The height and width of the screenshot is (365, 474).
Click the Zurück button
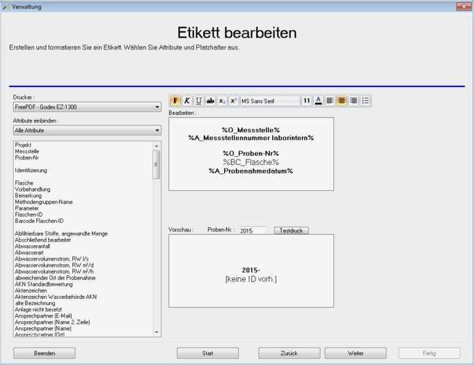290,353
